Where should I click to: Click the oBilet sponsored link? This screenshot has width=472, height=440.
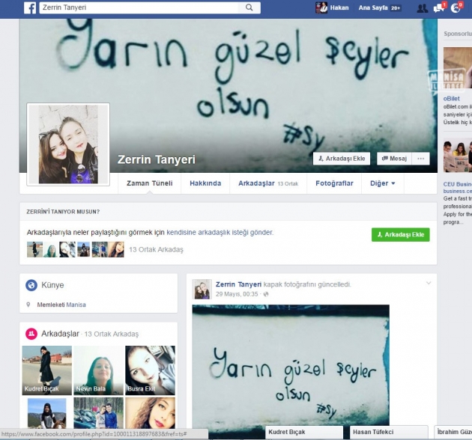coord(451,98)
